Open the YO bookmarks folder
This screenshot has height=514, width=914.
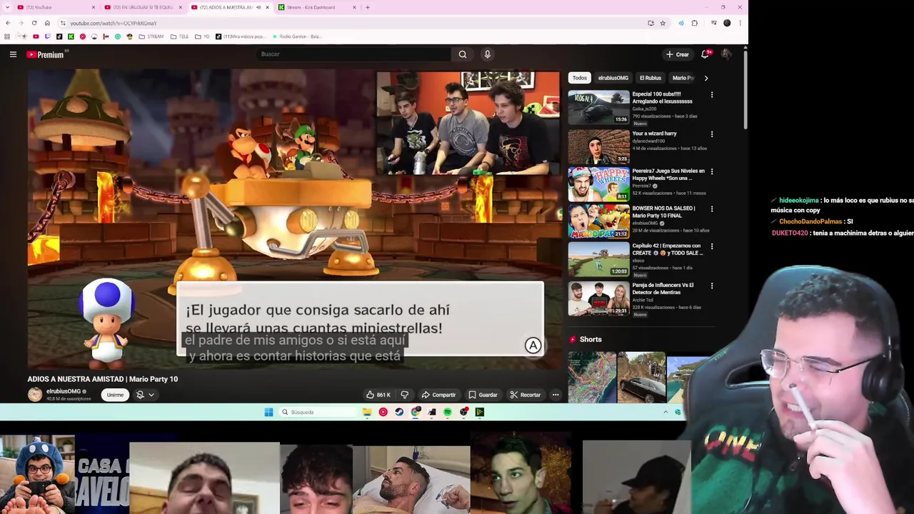pyautogui.click(x=202, y=36)
